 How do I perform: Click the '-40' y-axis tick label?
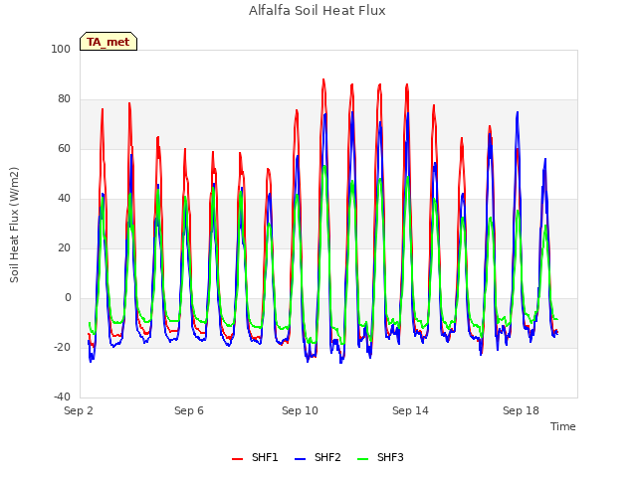[62, 397]
